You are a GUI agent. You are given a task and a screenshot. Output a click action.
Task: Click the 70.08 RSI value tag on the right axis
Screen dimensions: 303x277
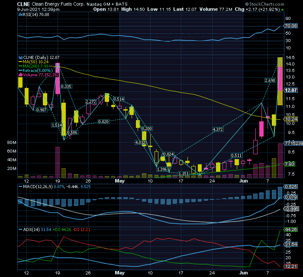pos(290,26)
